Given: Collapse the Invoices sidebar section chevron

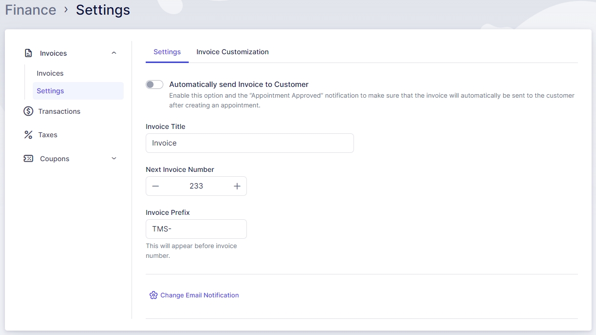Looking at the screenshot, I should click(114, 53).
